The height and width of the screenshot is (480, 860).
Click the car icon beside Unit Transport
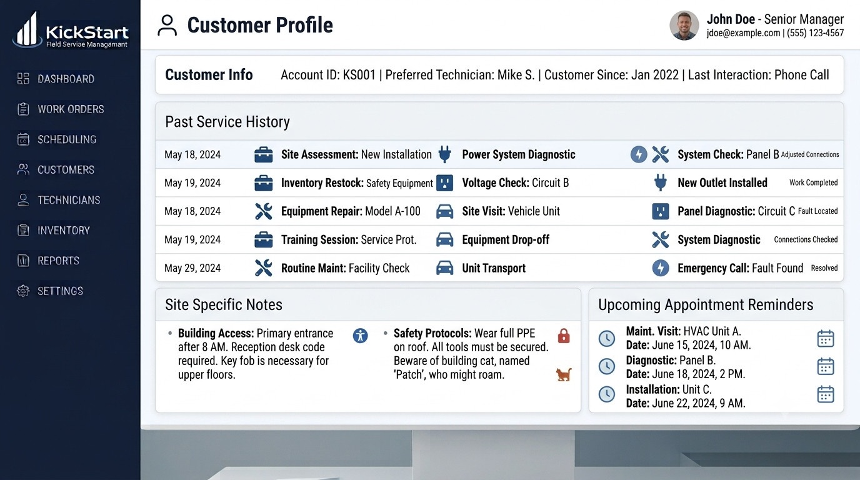click(x=444, y=268)
